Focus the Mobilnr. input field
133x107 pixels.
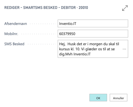click(x=93, y=34)
